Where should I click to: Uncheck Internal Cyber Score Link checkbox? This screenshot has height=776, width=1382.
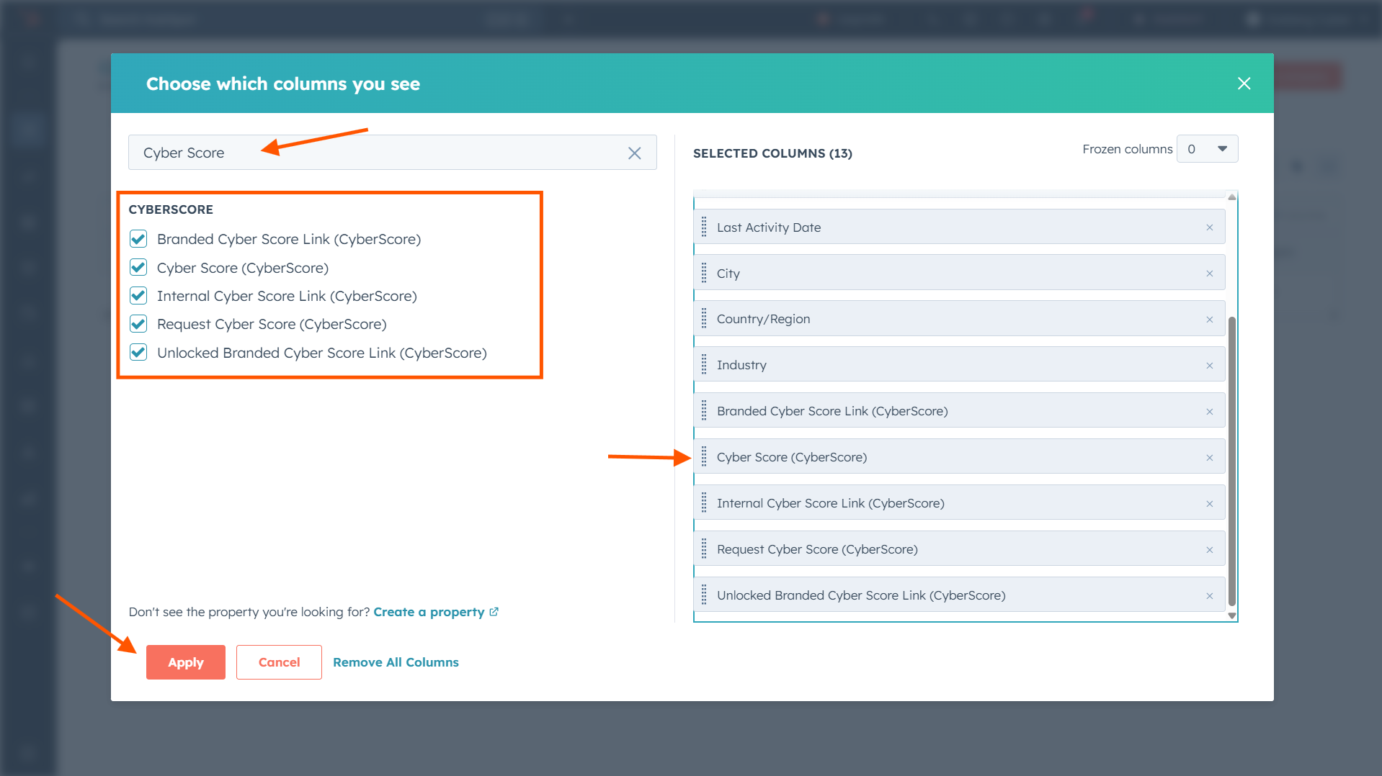138,296
